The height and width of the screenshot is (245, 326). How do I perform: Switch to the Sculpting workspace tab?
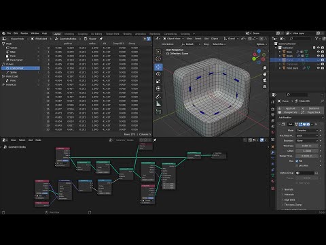point(83,34)
